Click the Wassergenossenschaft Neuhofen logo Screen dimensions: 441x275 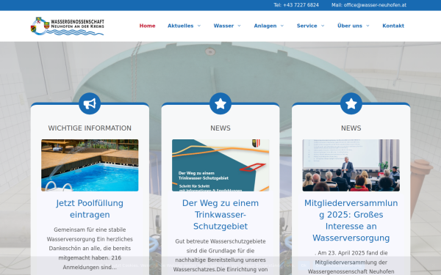point(67,26)
